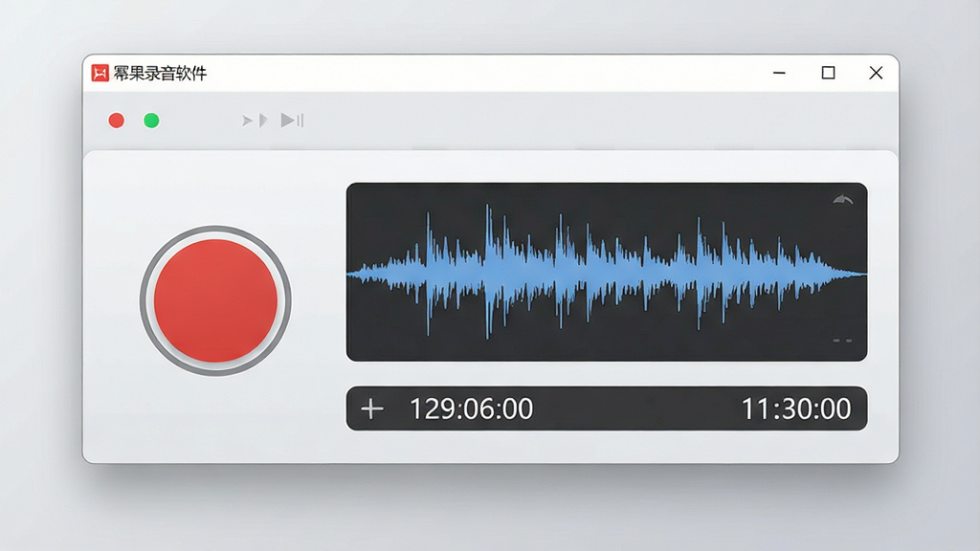Click the Chinese window title text

(160, 73)
